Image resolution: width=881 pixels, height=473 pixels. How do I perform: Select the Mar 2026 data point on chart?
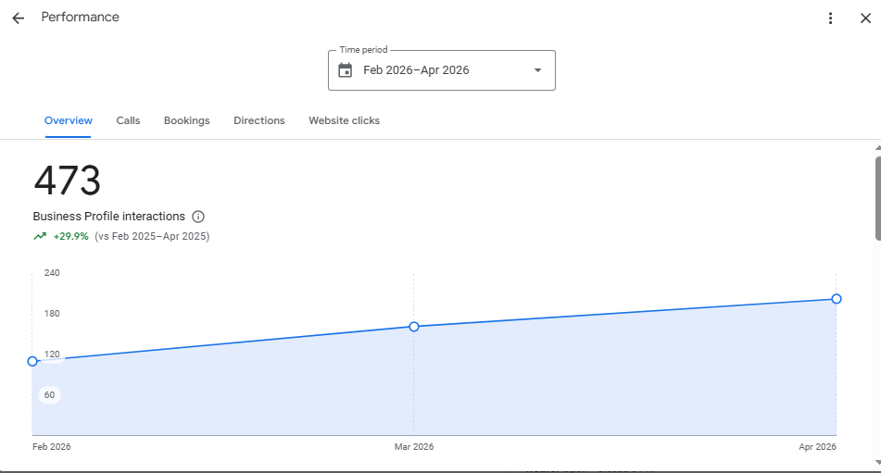coord(413,327)
